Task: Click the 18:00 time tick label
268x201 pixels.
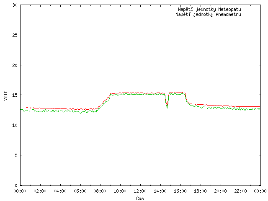Action: tap(200, 191)
